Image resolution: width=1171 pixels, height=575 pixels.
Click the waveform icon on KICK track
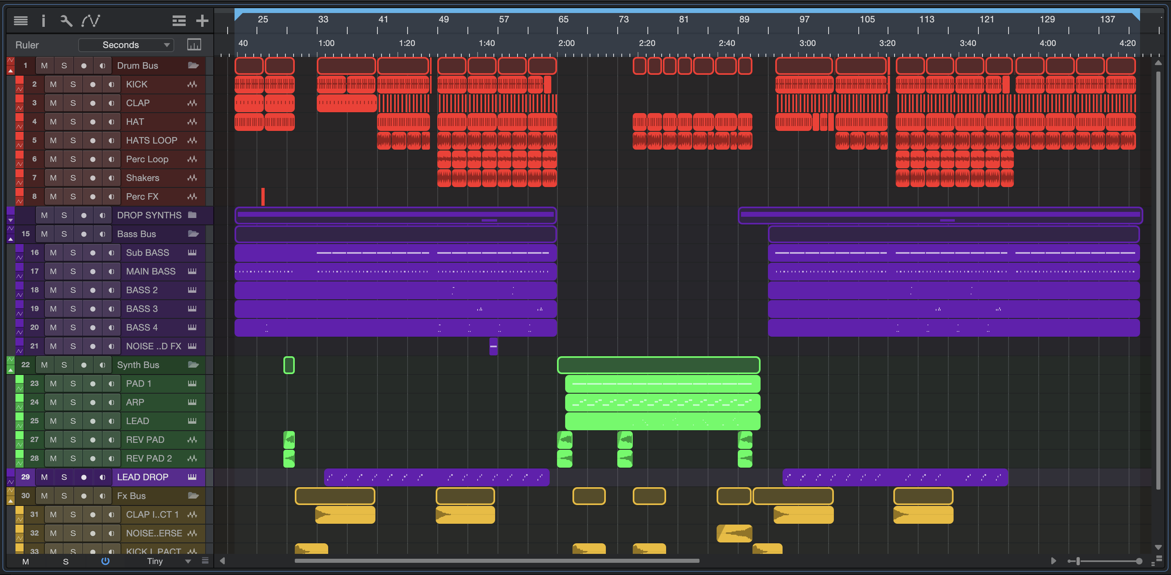coord(192,85)
